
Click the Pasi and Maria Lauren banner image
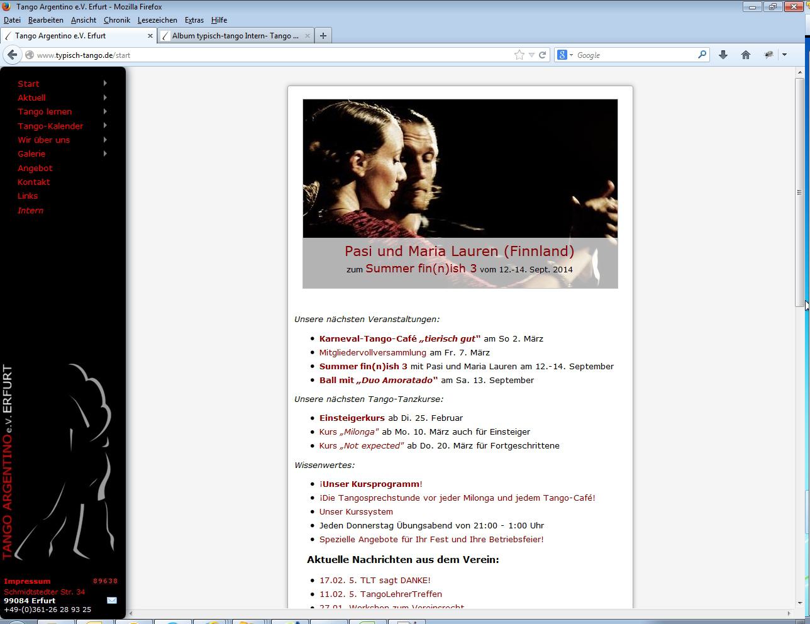point(460,169)
